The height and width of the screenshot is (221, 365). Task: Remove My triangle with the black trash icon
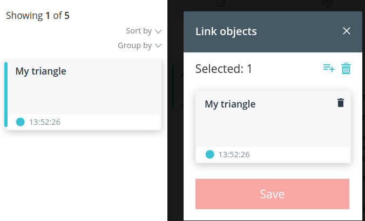click(x=341, y=103)
